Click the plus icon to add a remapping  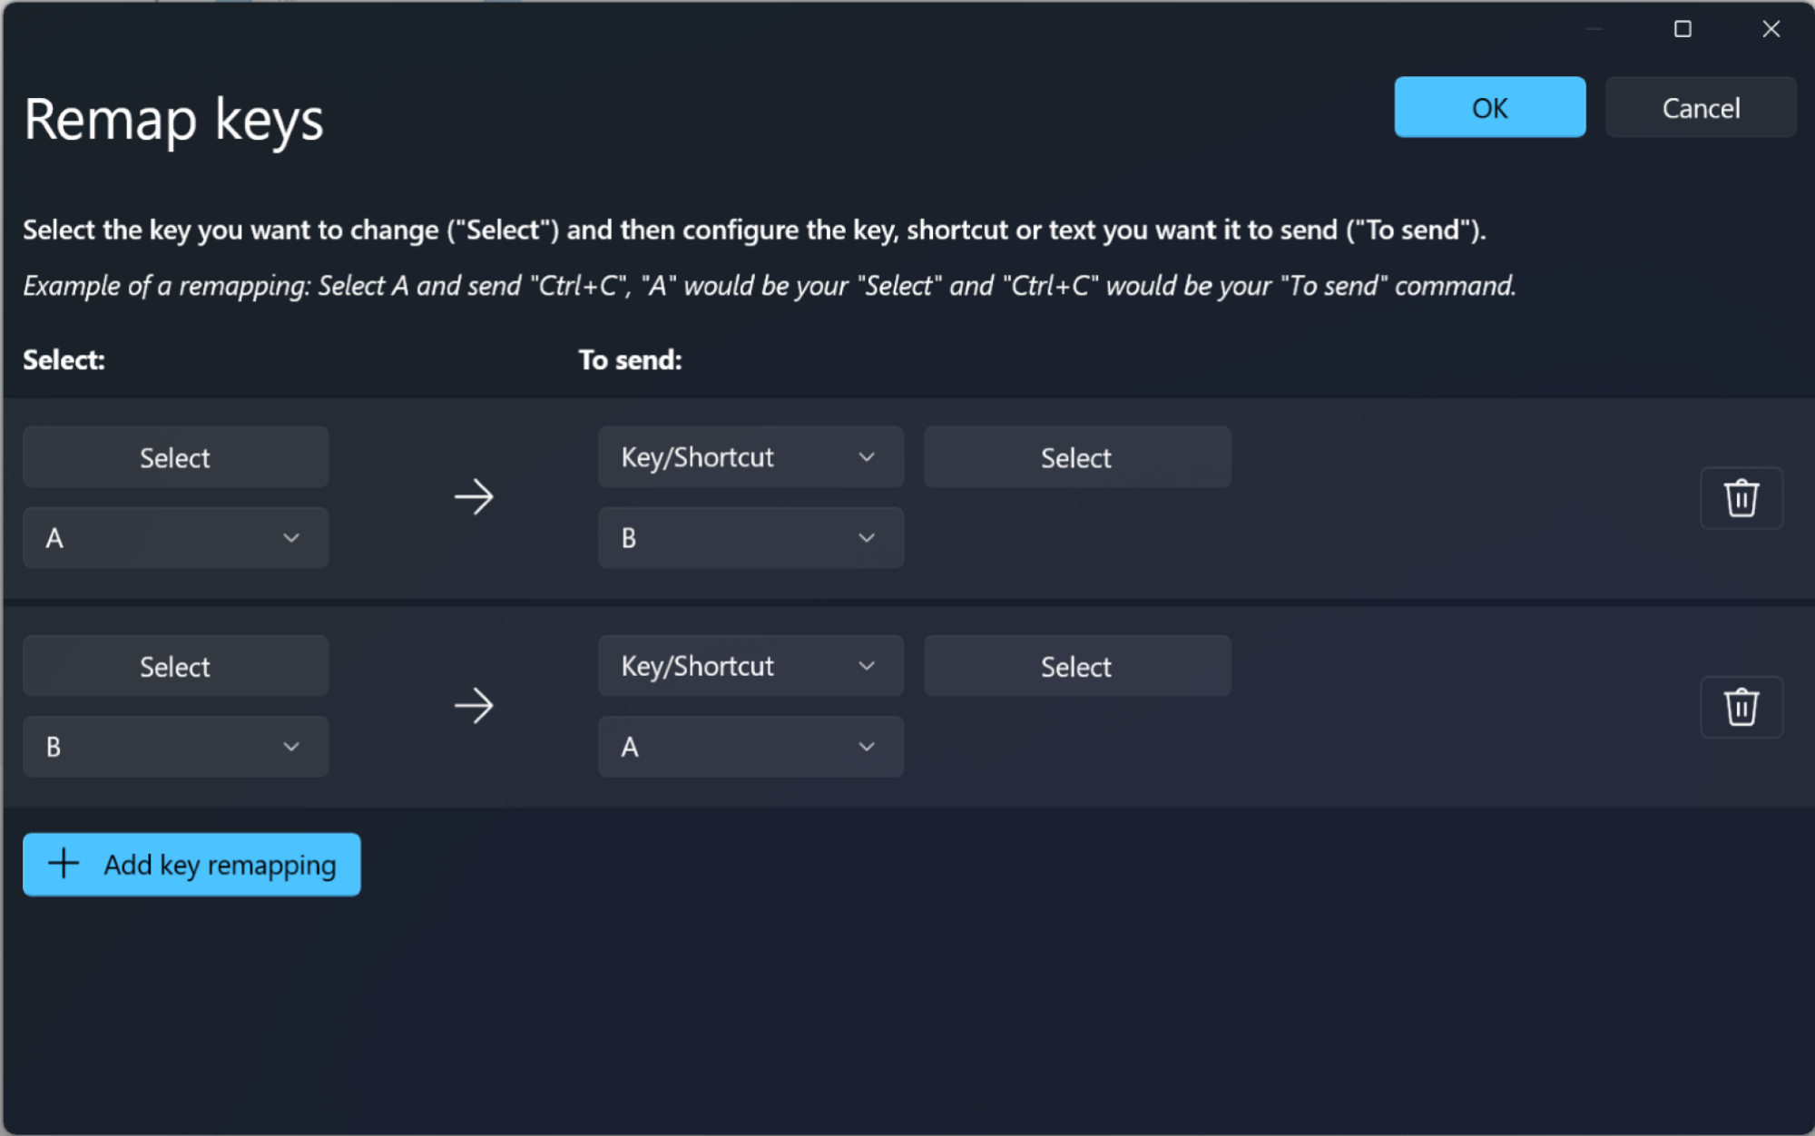point(63,864)
